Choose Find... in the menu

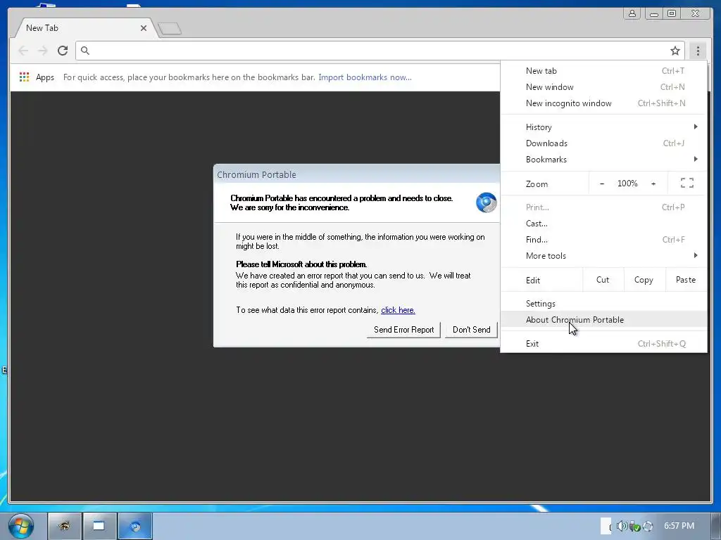pyautogui.click(x=603, y=240)
